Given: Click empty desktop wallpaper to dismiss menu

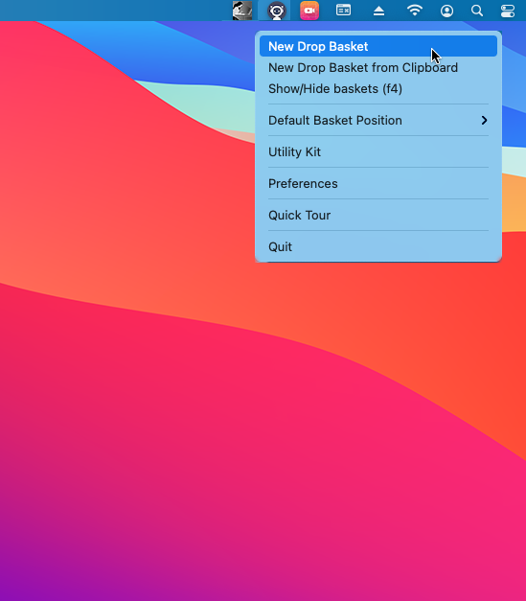Looking at the screenshot, I should (x=153, y=422).
